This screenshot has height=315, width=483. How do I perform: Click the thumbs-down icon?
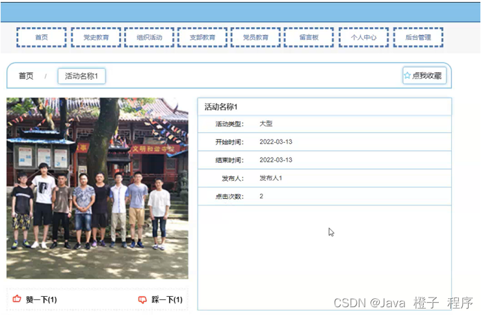tap(142, 299)
